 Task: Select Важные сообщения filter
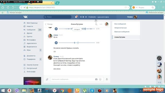click(122, 32)
